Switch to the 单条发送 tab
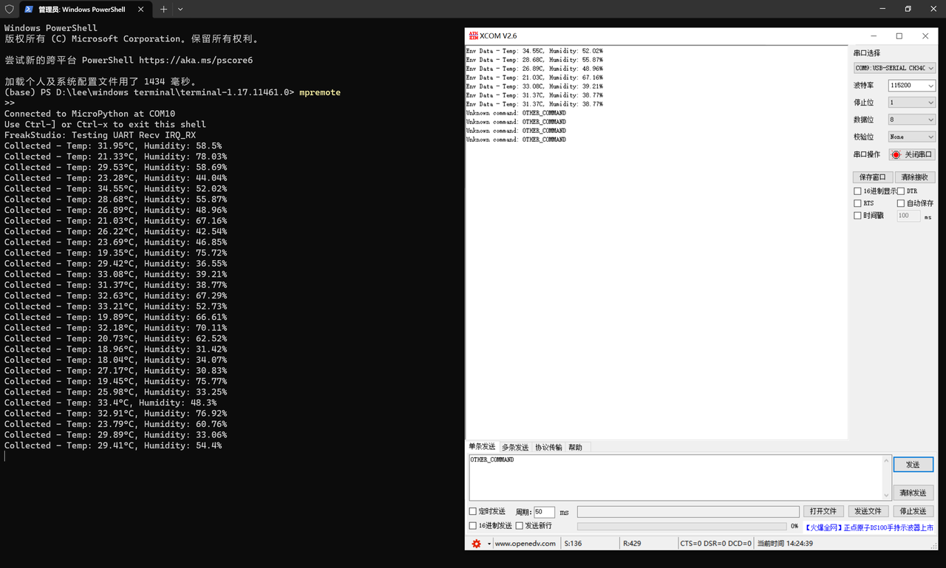946x568 pixels. [x=482, y=447]
